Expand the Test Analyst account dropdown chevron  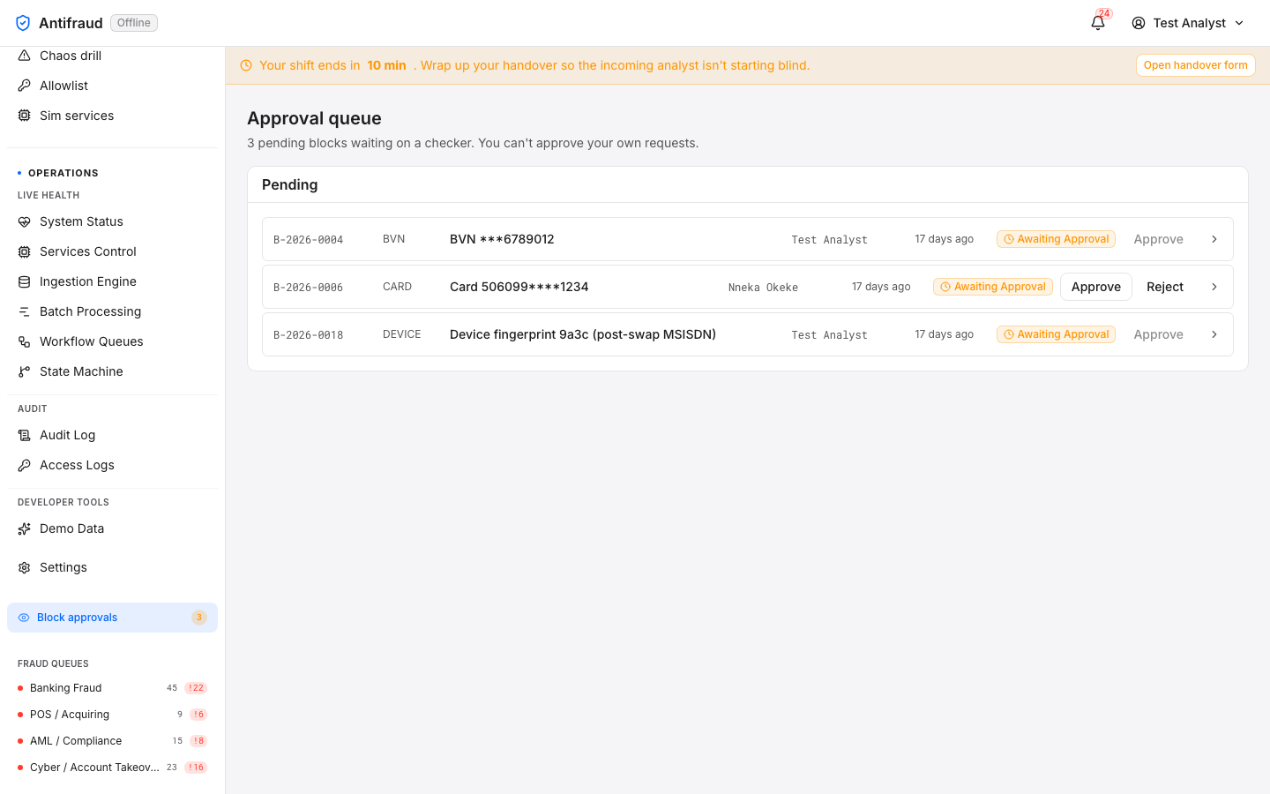coord(1239,23)
